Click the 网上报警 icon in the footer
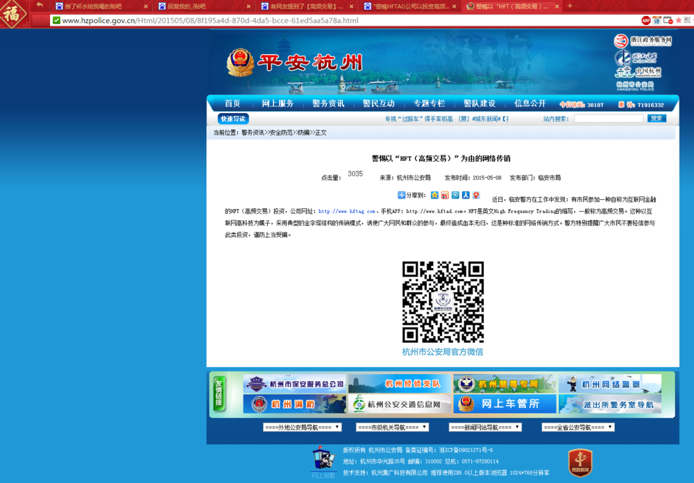This screenshot has width=694, height=483. pos(323,459)
